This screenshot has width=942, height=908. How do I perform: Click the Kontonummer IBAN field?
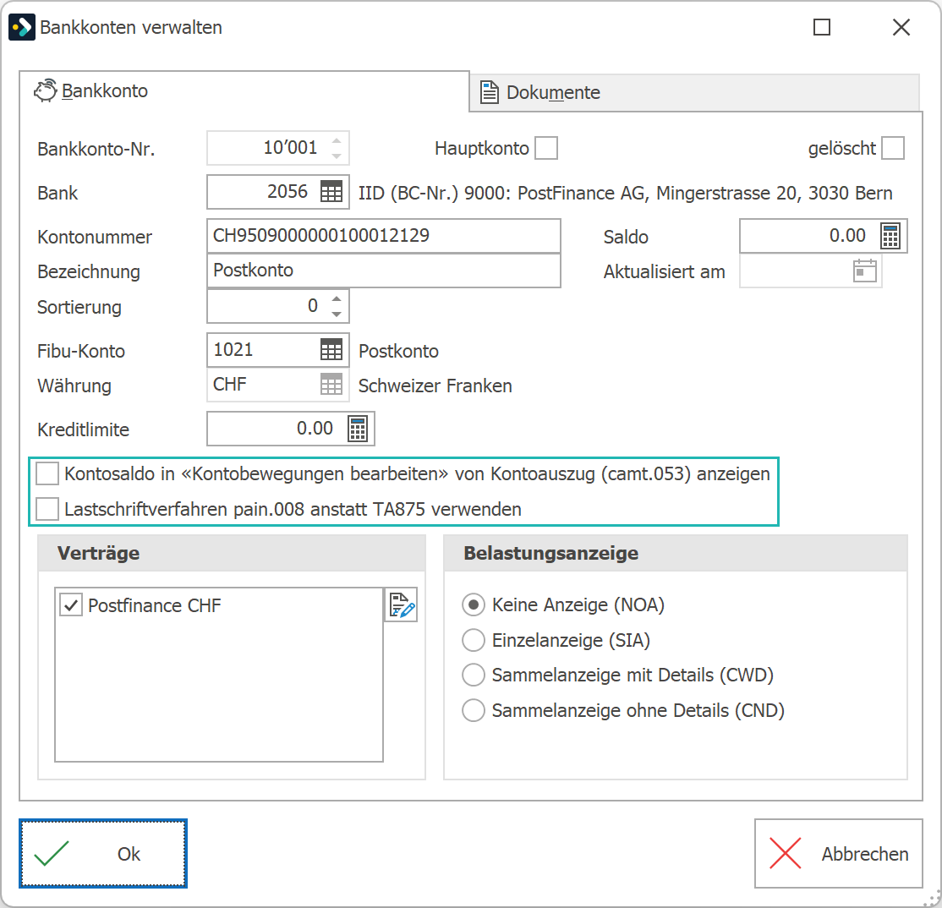(383, 235)
